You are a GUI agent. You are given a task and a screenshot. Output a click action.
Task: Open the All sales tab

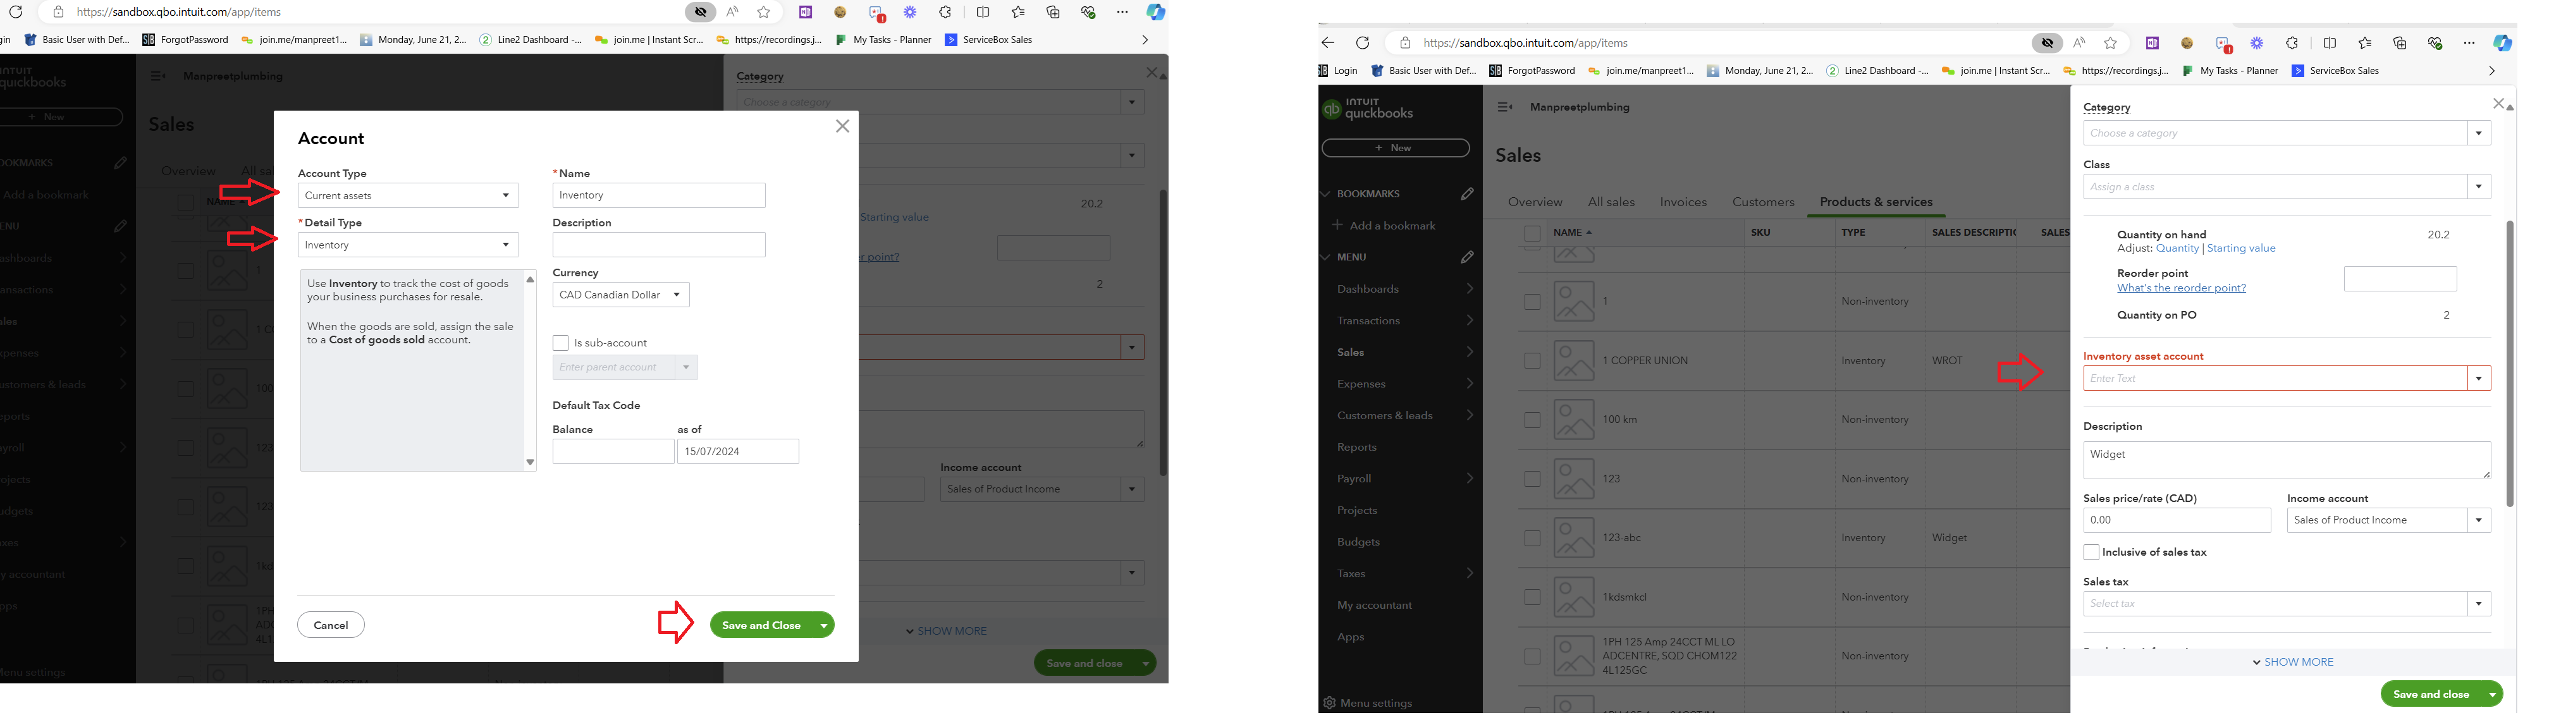[1611, 202]
